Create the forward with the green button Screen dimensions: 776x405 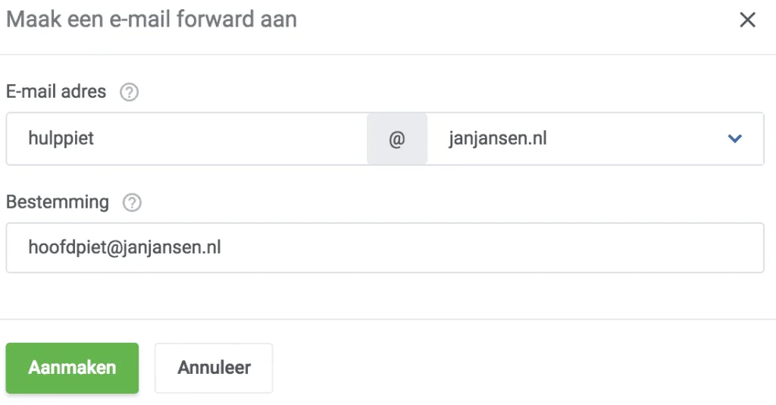point(72,368)
